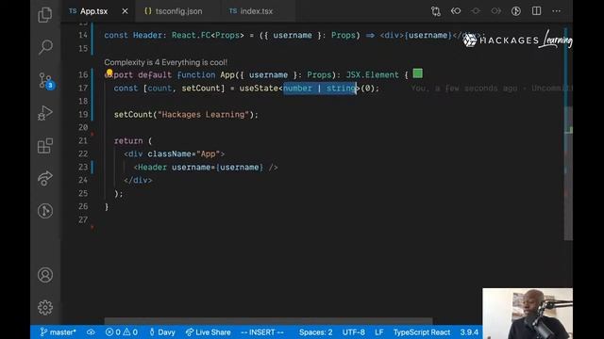The image size is (604, 339).
Task: Change end of line sequence LF
Action: pyautogui.click(x=379, y=332)
